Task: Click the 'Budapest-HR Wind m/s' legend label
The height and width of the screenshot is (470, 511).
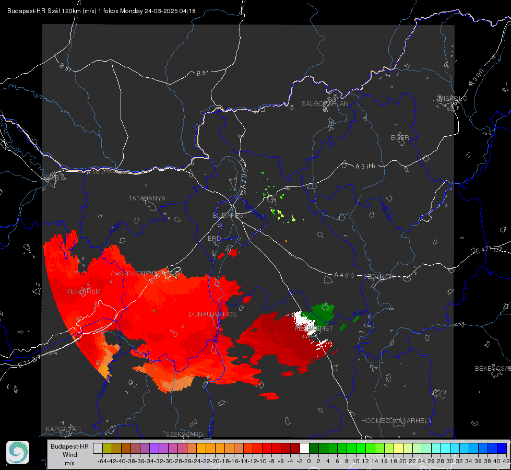Action: (69, 454)
